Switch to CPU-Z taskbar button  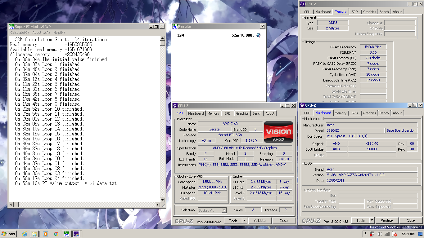pyautogui.click(x=76, y=234)
